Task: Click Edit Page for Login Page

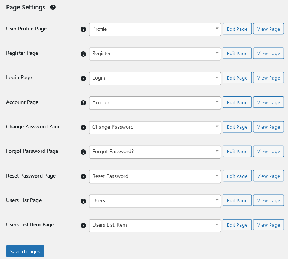Action: (237, 78)
